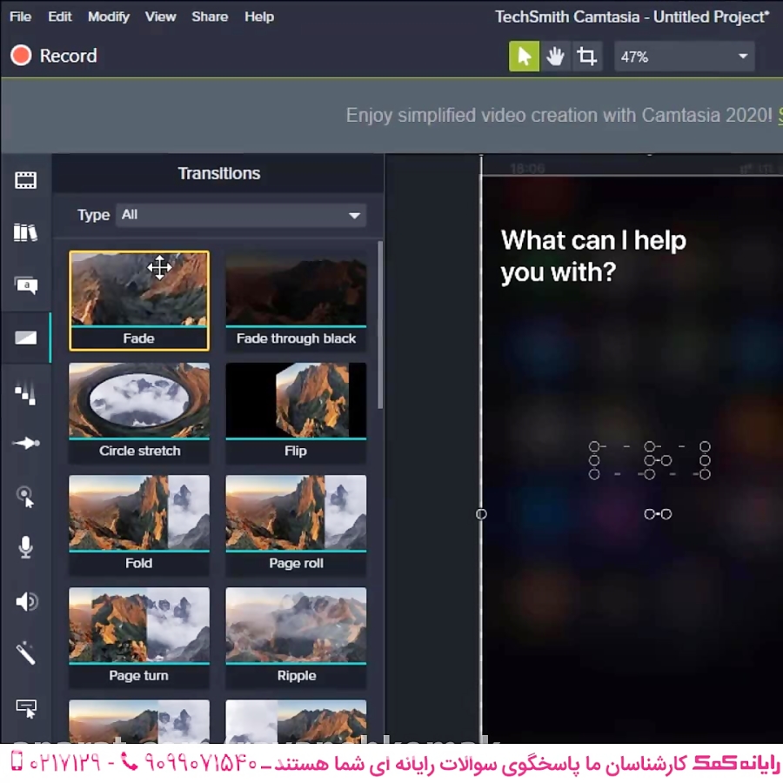
Task: Pick the Circle stretch transition
Action: click(139, 403)
